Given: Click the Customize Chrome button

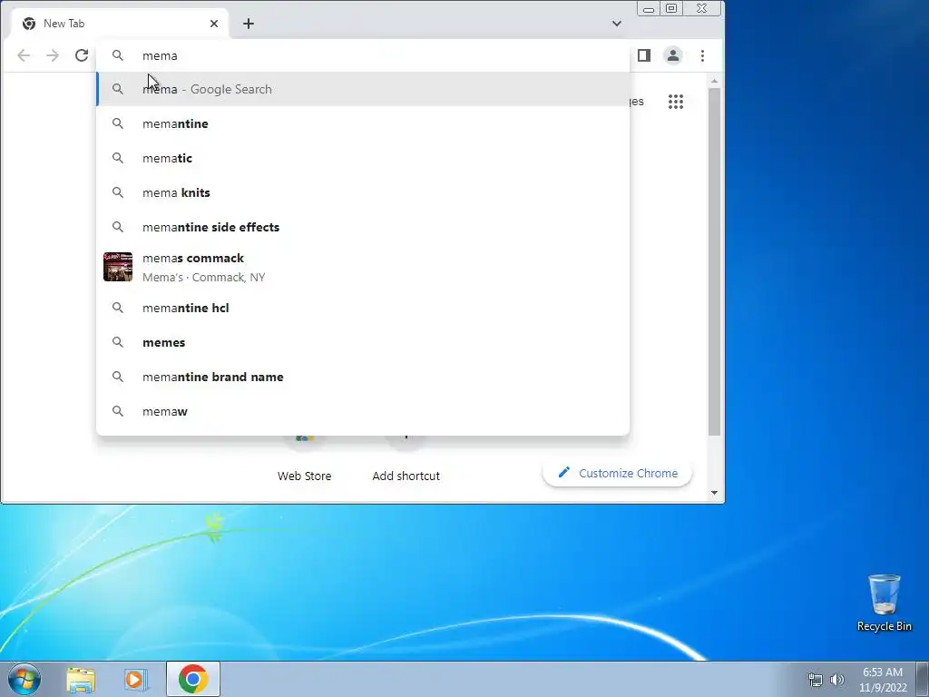Looking at the screenshot, I should point(617,474).
